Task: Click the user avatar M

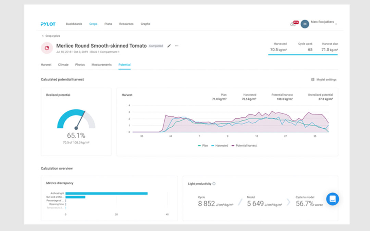Action: [305, 24]
